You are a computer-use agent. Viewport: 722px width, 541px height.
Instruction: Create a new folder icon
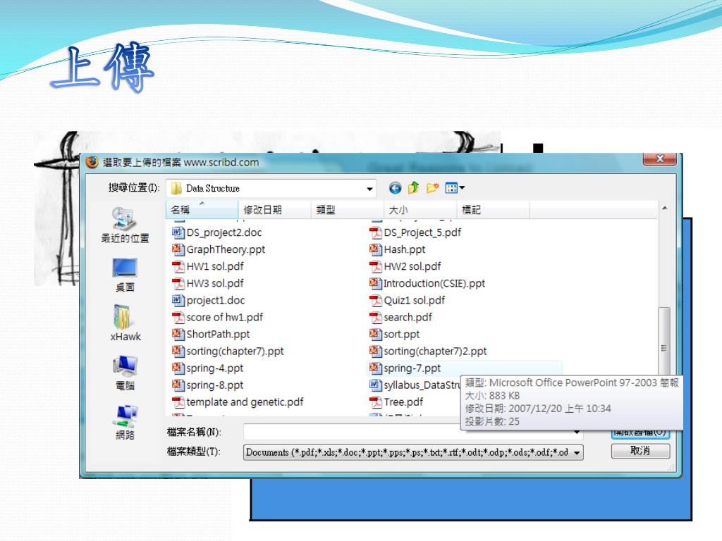coord(432,187)
